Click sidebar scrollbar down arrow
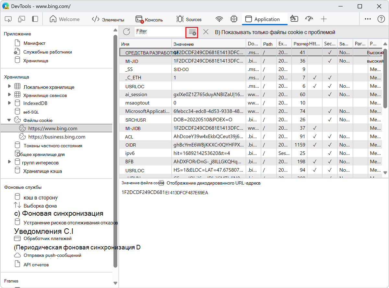This screenshot has width=389, height=288. 115,283
